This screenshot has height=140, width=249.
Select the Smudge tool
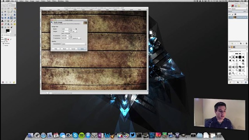(x=9, y=27)
